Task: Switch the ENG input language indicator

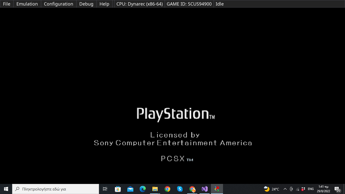Action: click(x=311, y=189)
